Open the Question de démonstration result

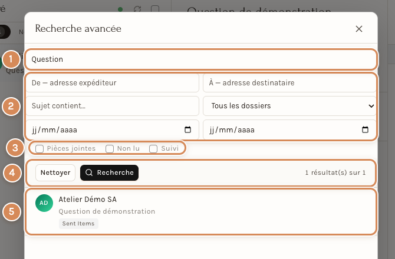tap(201, 212)
